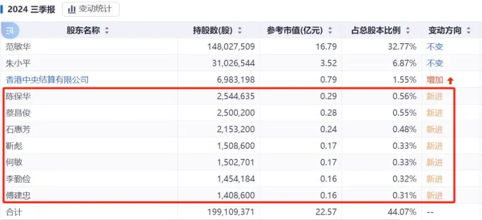This screenshot has height=220, width=482.
Task: Click the 变动统计 button
Action: click(x=91, y=9)
